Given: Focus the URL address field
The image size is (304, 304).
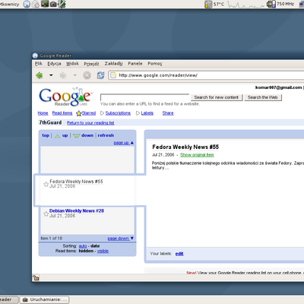Looking at the screenshot, I should (x=207, y=75).
